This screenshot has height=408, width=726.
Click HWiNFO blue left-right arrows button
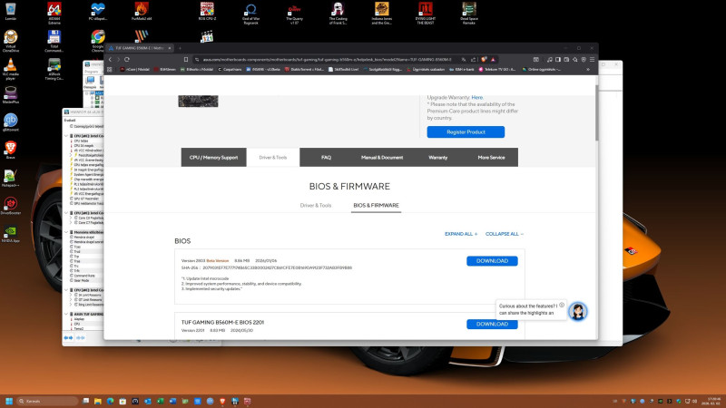click(68, 338)
